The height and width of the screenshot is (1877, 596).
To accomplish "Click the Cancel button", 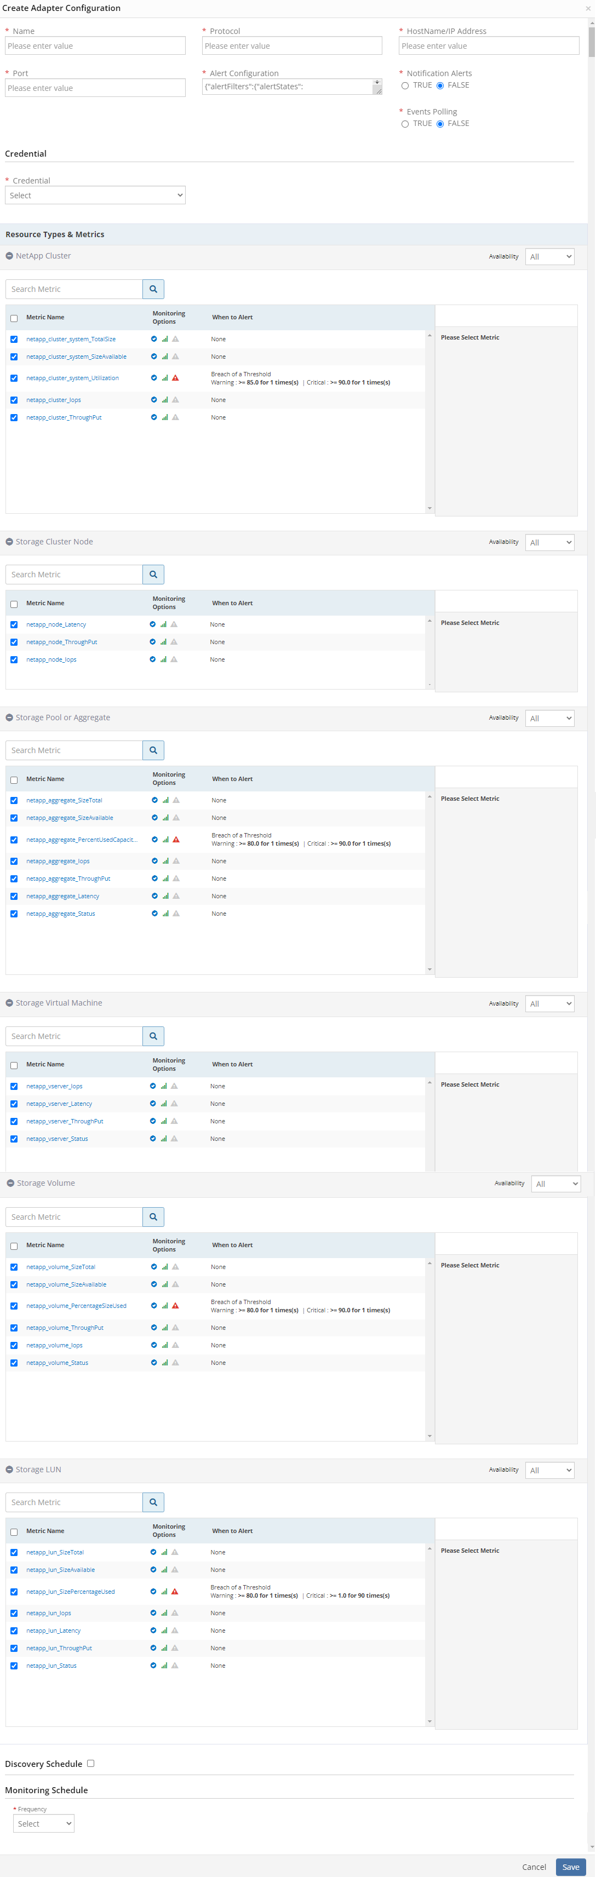I will [x=534, y=1867].
